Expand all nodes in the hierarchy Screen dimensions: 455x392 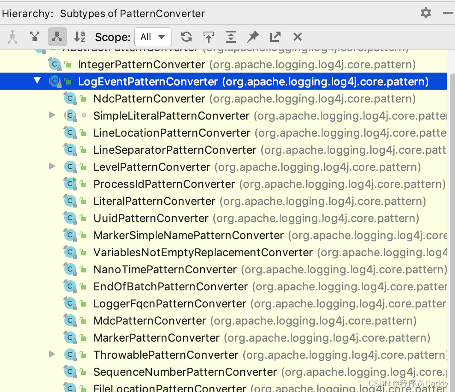(230, 37)
